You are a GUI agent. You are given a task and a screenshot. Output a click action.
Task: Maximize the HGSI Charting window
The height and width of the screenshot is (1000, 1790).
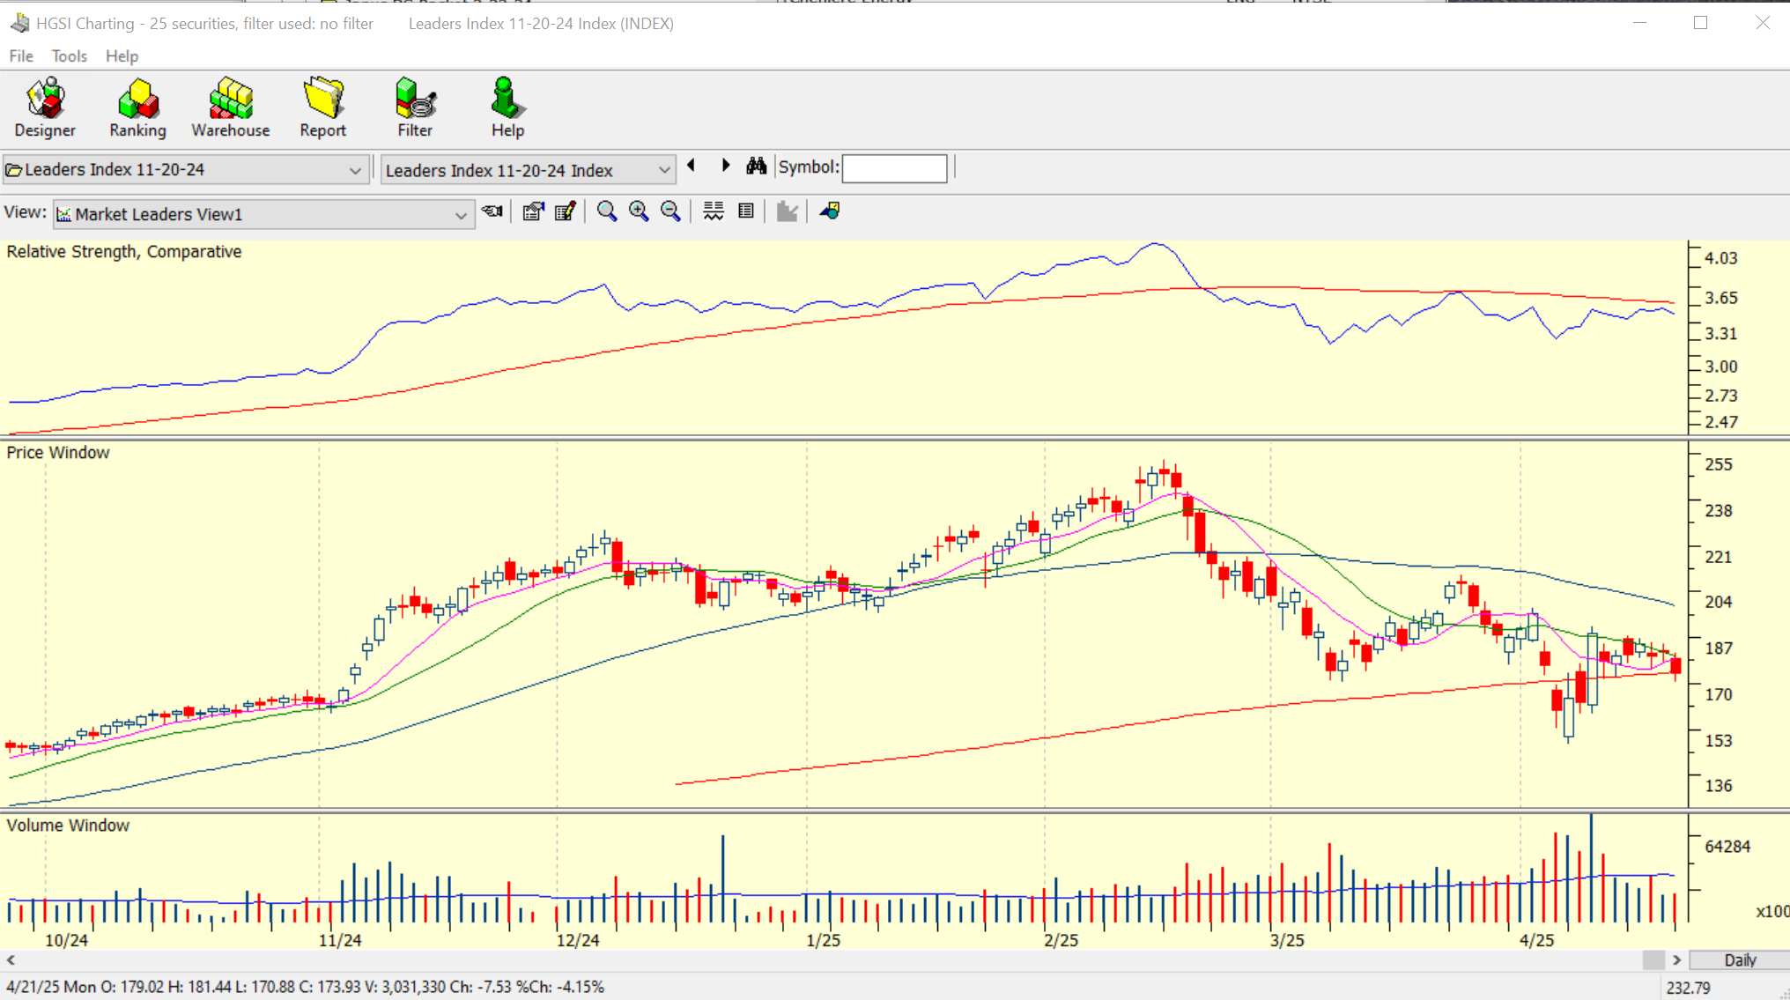[x=1700, y=23]
